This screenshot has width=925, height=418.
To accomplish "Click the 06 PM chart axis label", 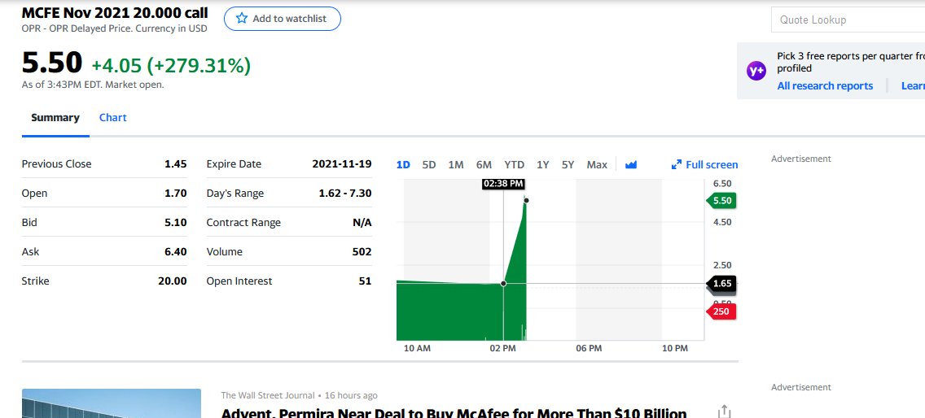I will pyautogui.click(x=589, y=348).
